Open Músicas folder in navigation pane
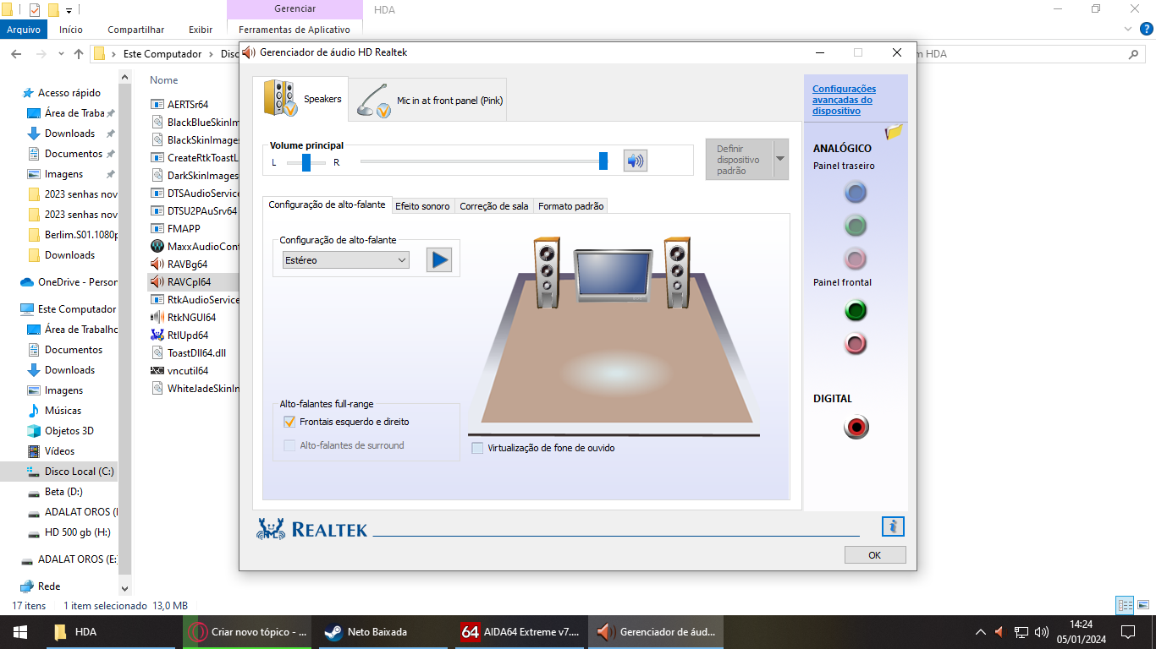 [x=63, y=411]
